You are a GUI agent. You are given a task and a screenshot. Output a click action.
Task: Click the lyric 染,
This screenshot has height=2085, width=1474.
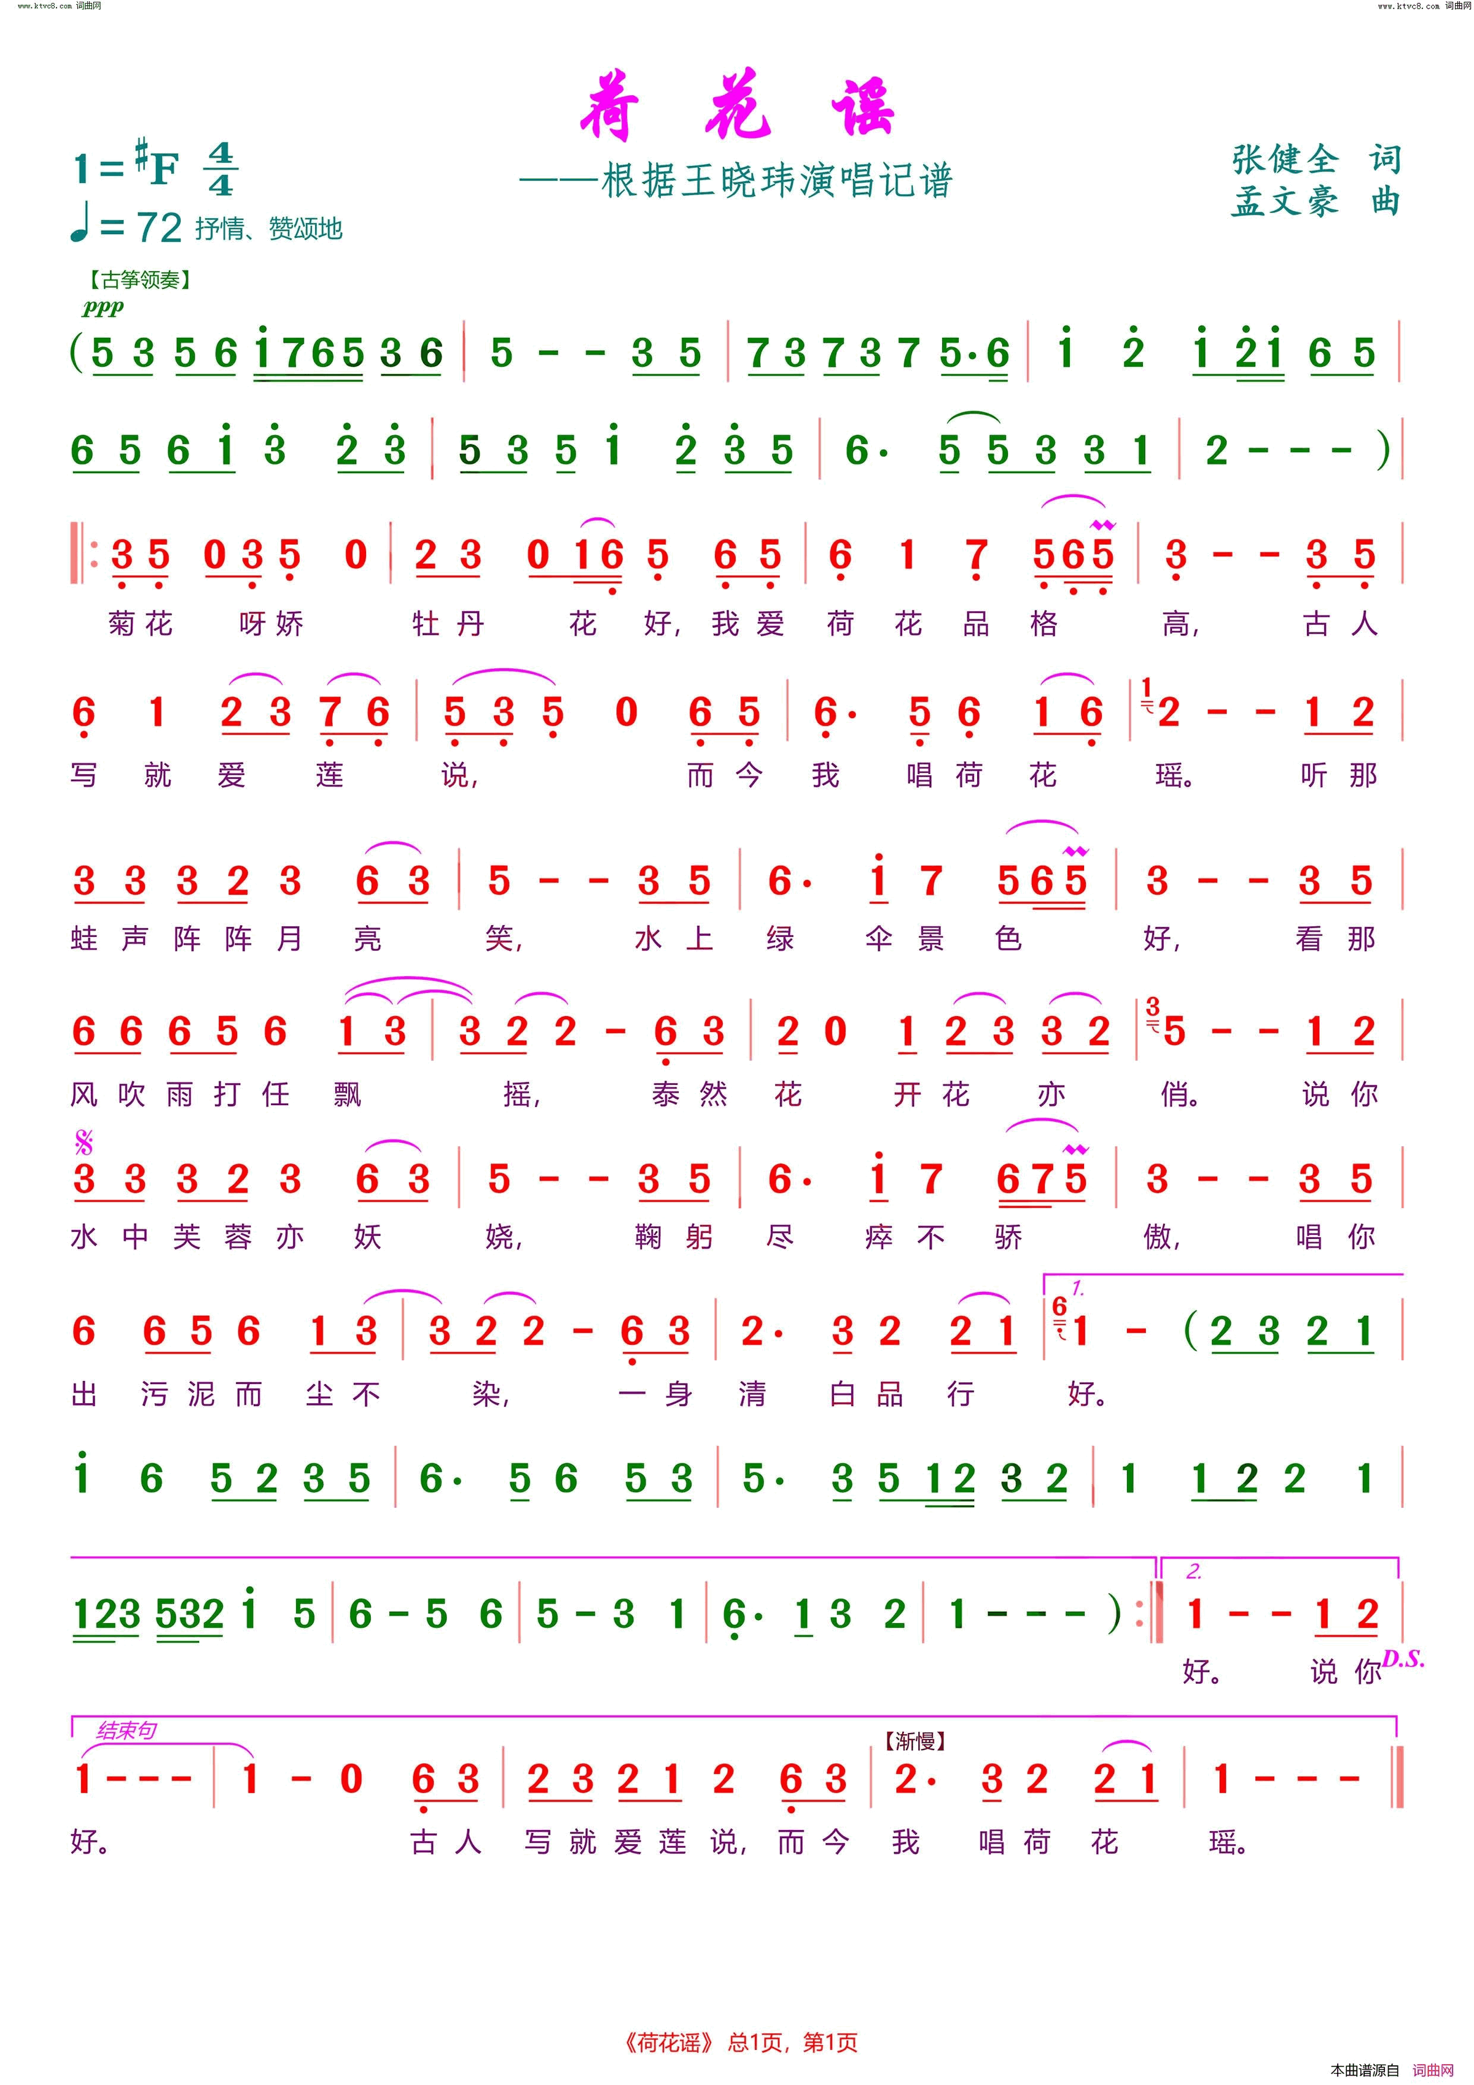coord(492,1394)
